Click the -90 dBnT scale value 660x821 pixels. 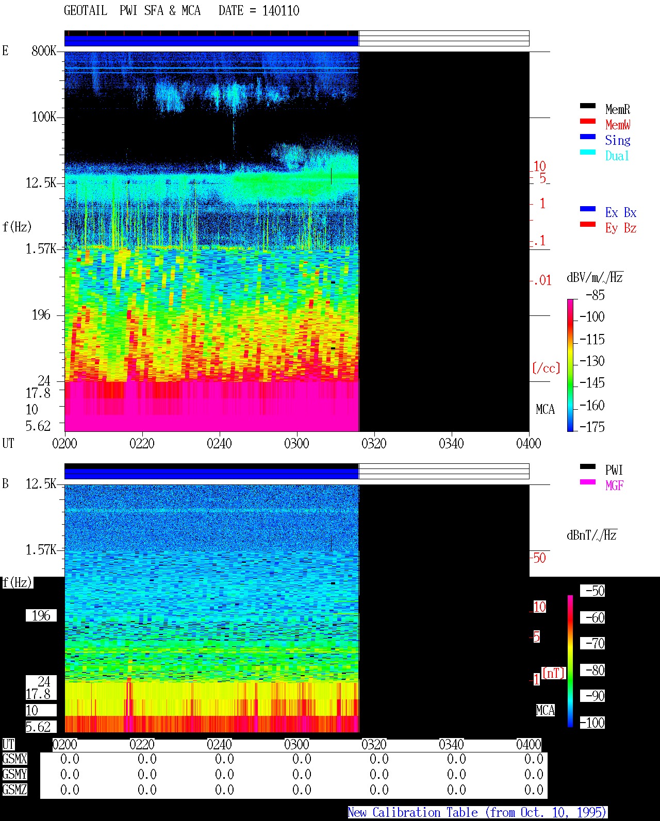[x=592, y=696]
